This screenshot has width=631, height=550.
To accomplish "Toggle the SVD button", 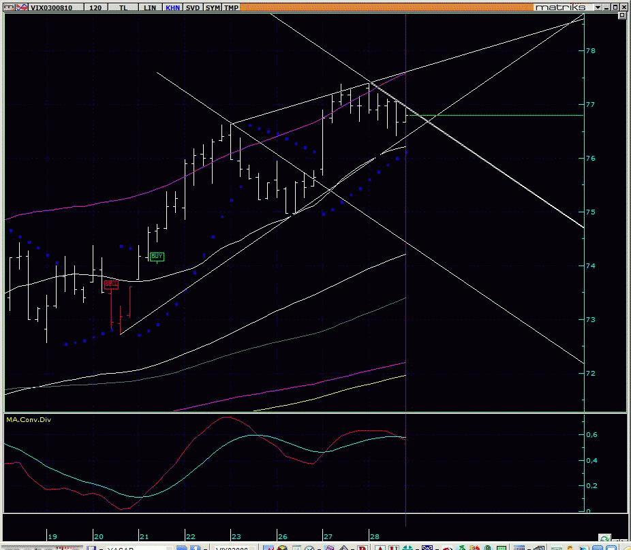I will click(x=193, y=7).
